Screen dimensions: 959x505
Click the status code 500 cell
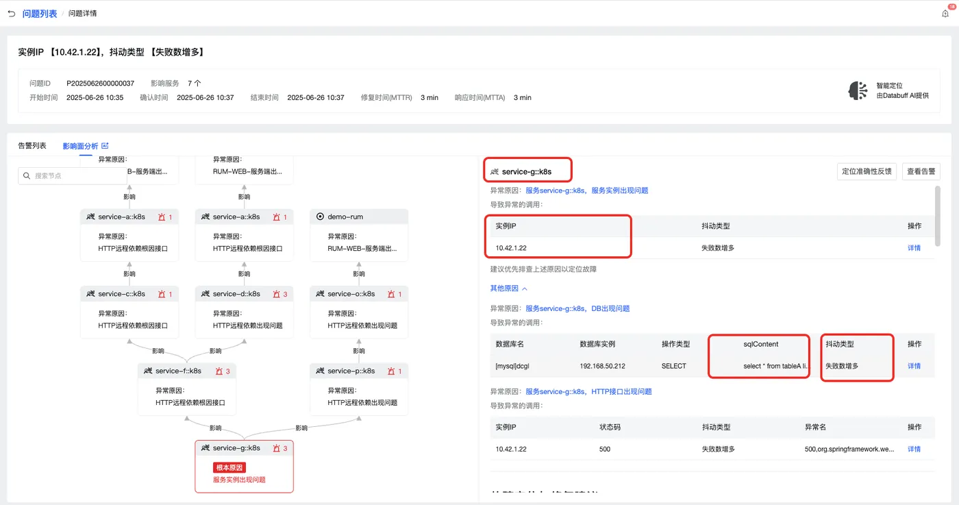605,449
